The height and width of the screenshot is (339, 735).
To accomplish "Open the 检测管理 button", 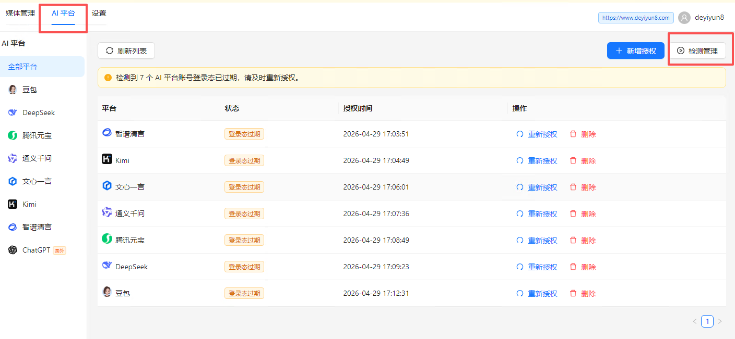I will pyautogui.click(x=697, y=51).
